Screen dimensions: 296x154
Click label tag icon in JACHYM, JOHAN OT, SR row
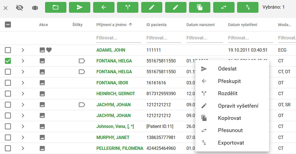coord(82,105)
